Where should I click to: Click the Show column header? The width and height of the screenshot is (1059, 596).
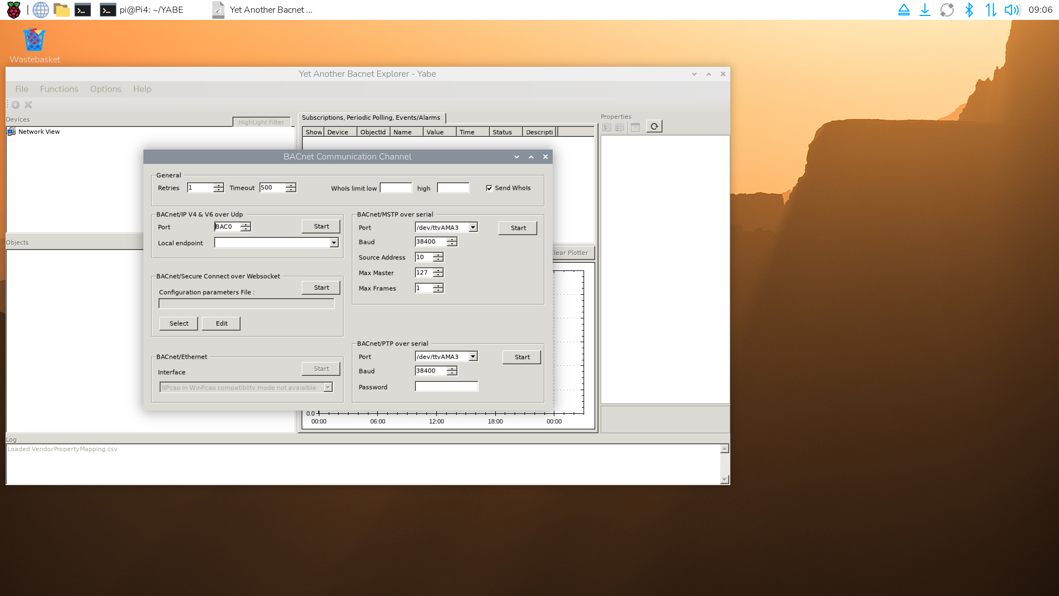click(313, 132)
